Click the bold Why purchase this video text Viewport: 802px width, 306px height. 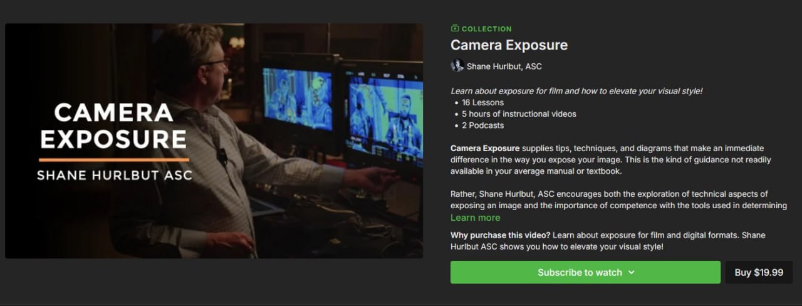pos(500,235)
